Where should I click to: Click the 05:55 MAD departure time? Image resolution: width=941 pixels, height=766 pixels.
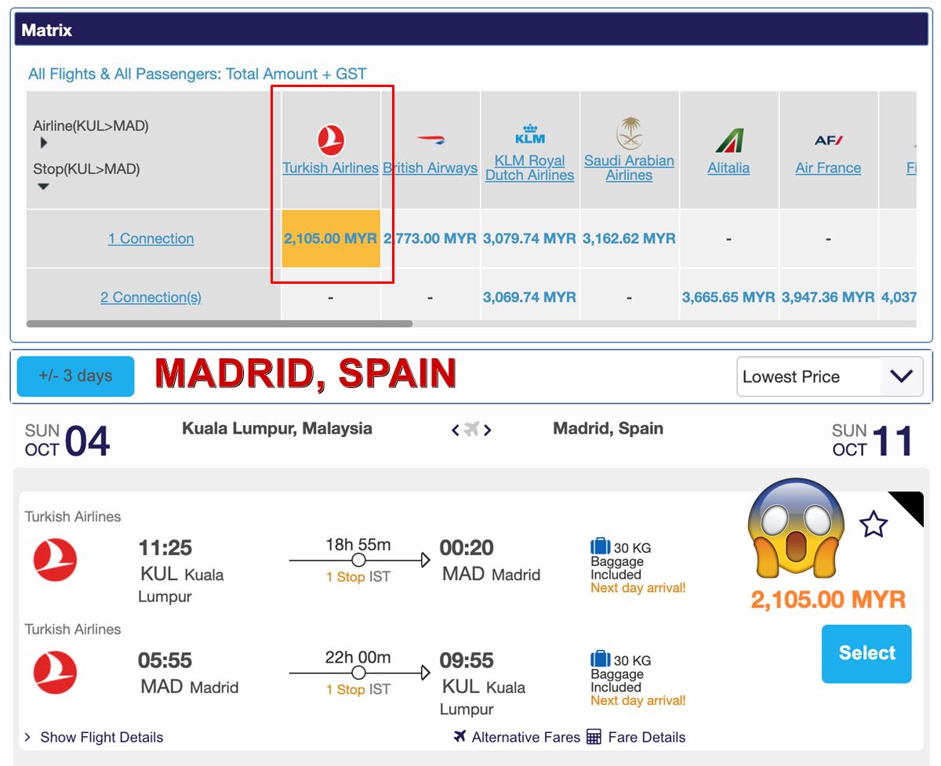point(165,660)
